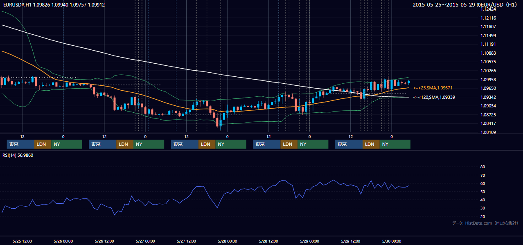The image size is (523, 245).
Task: Click RSI scale value 40
Action: [482, 200]
